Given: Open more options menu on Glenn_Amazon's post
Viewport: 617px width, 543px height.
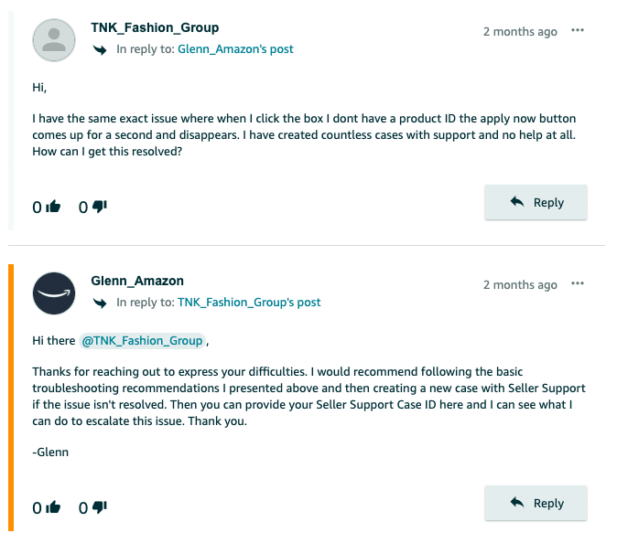Looking at the screenshot, I should [x=578, y=284].
